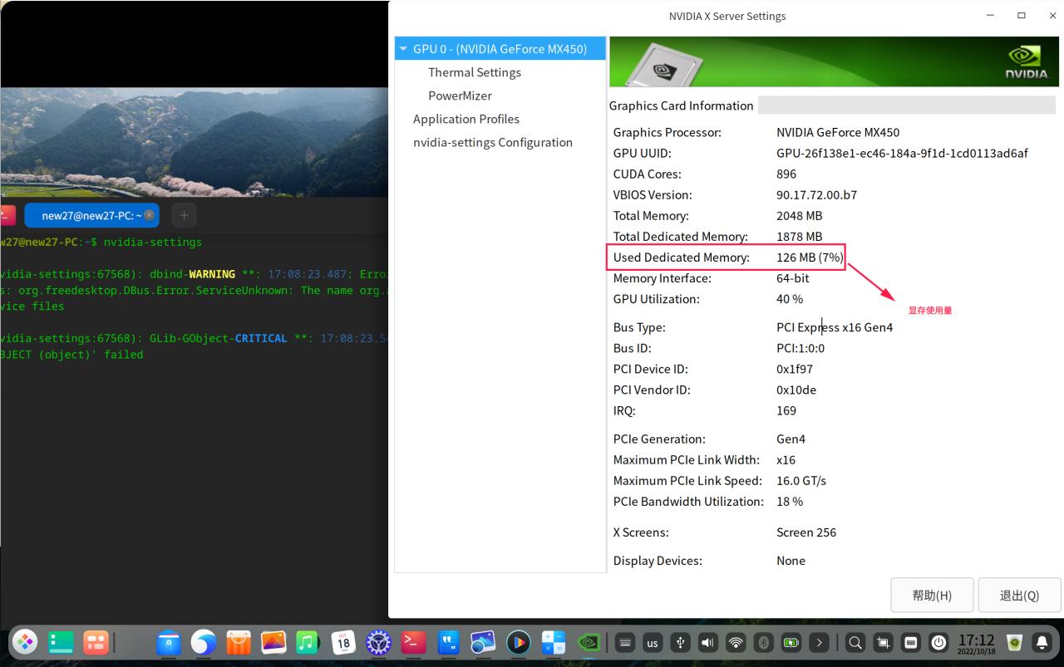Collapse the GPU 0 tree node arrow
This screenshot has height=667, width=1064.
403,49
